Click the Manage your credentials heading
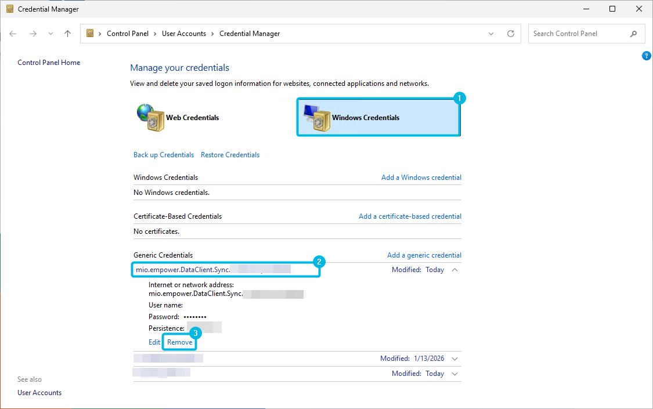 (179, 68)
